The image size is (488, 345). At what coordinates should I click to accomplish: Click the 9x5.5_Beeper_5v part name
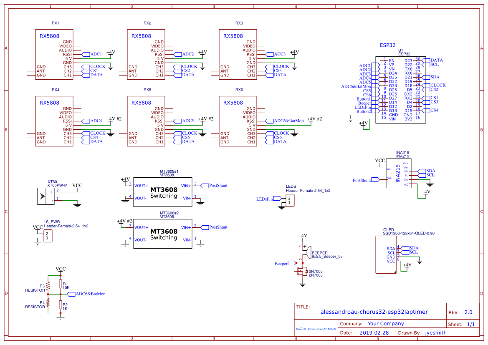[x=327, y=257]
